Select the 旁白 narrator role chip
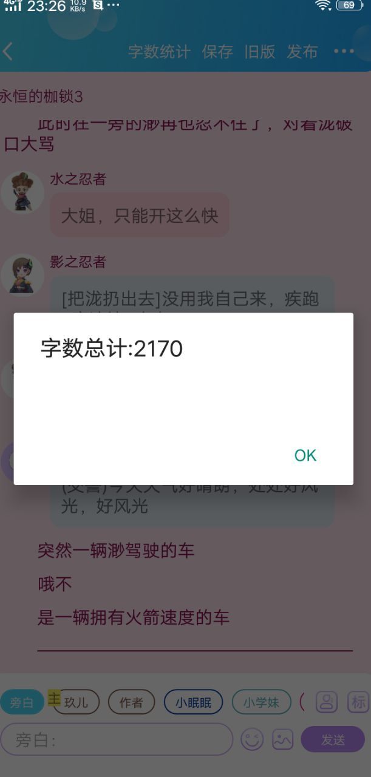The image size is (371, 777). click(22, 702)
